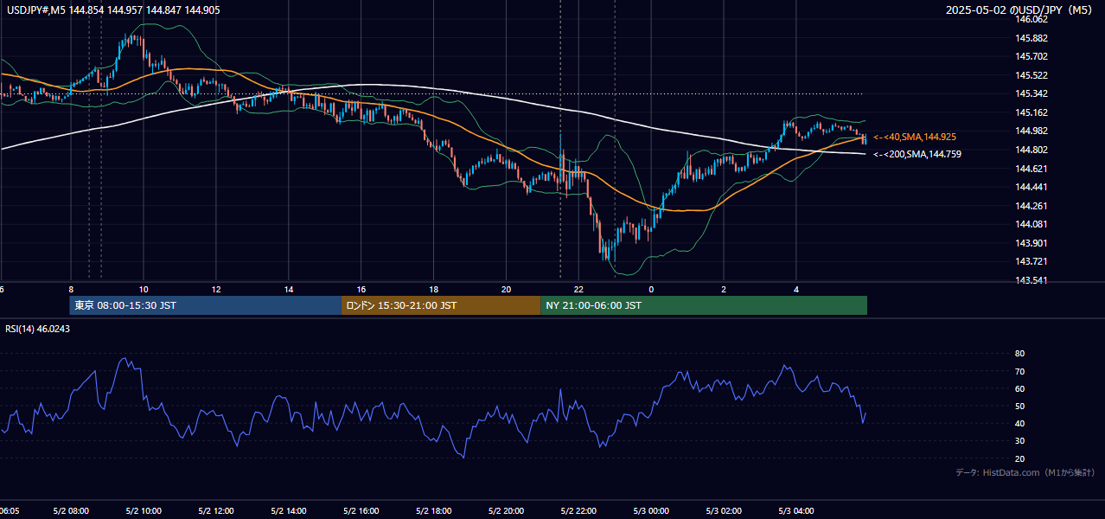This screenshot has height=519, width=1105.
Task: Click the RSI scale value 40
Action: [1020, 423]
